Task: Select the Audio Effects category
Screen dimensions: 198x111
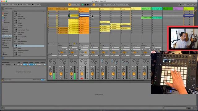Action: click(x=7, y=36)
